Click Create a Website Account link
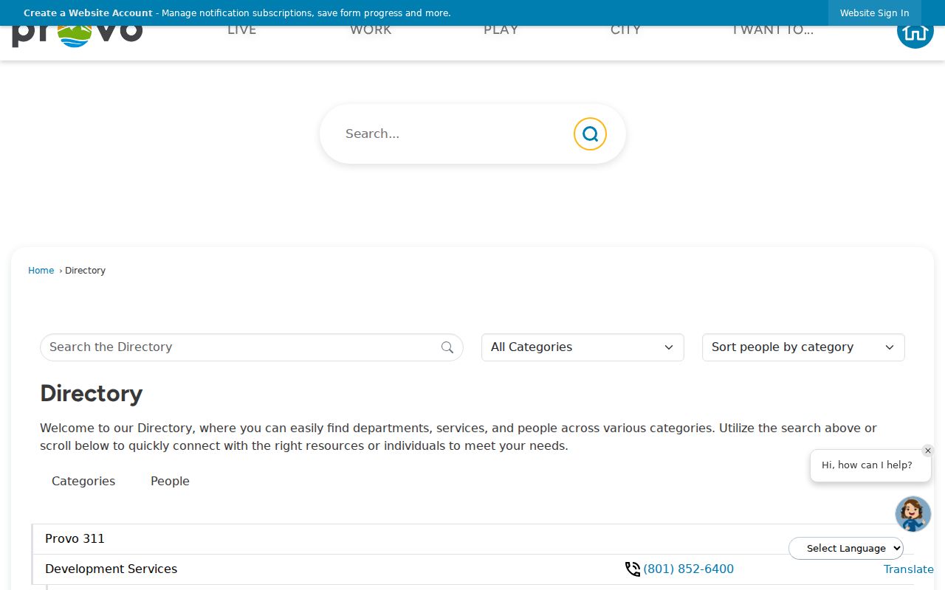The image size is (945, 590). (x=88, y=13)
